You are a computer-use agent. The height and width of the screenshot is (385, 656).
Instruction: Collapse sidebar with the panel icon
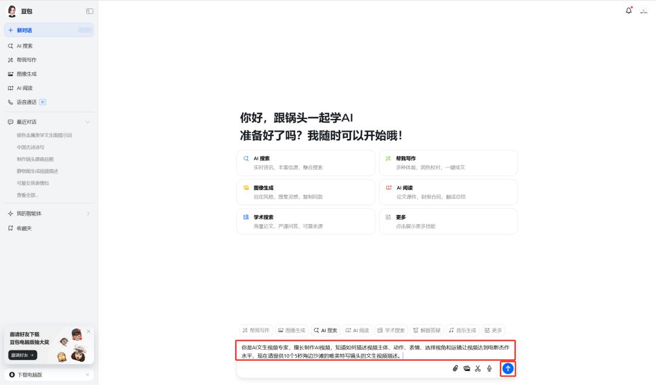point(89,11)
